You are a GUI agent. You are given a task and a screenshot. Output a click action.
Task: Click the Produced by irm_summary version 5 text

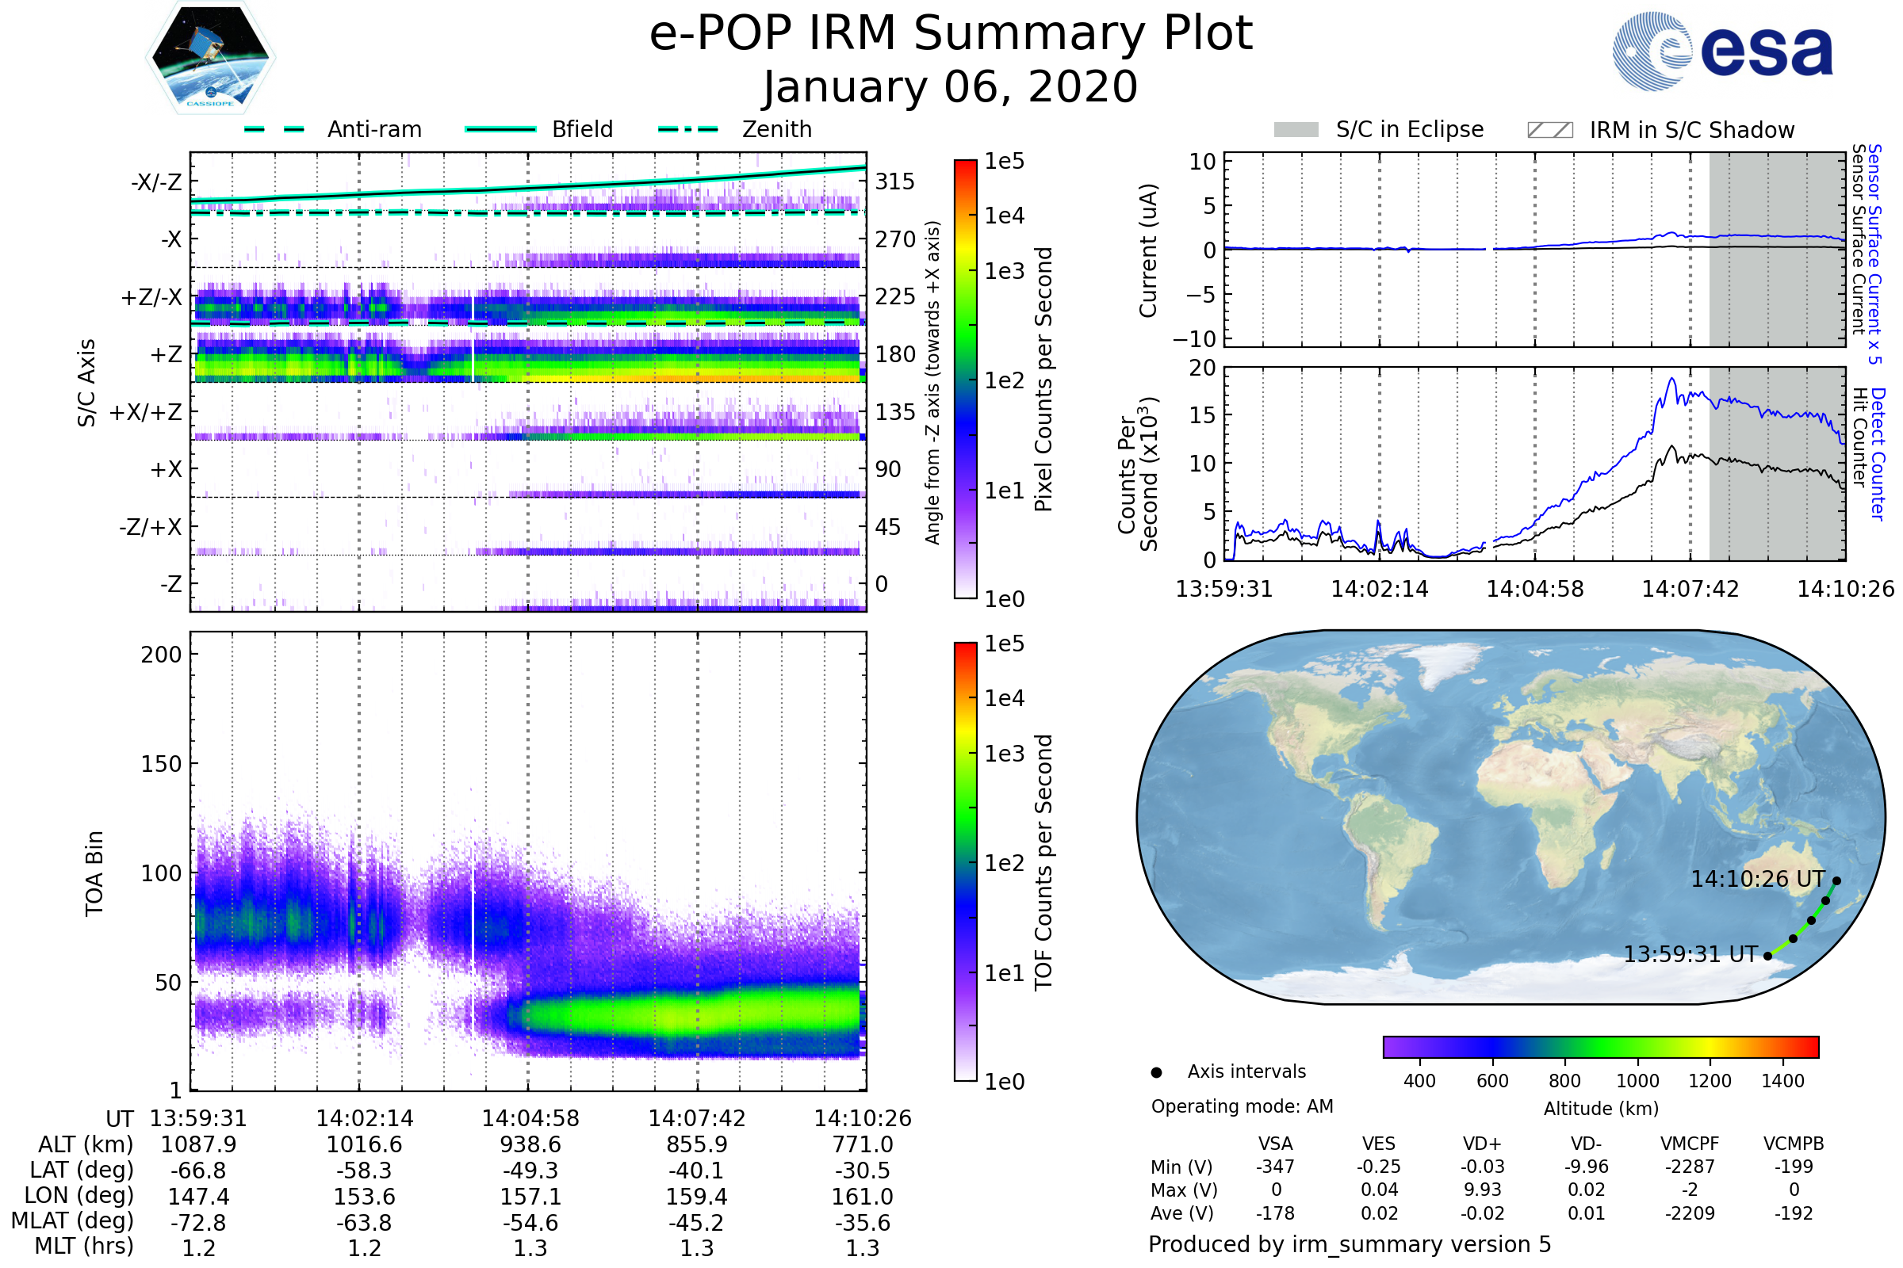point(1350,1244)
